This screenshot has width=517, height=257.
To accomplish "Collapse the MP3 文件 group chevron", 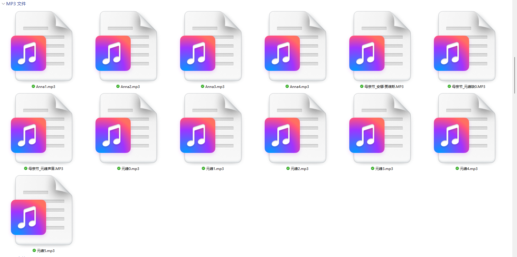I will click(3, 4).
